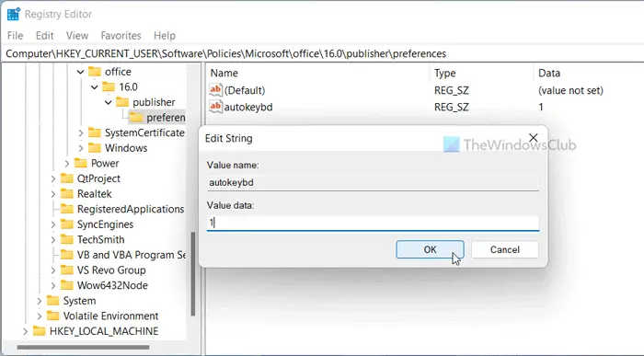Select the (Default) value name
The height and width of the screenshot is (356, 644).
pyautogui.click(x=245, y=90)
